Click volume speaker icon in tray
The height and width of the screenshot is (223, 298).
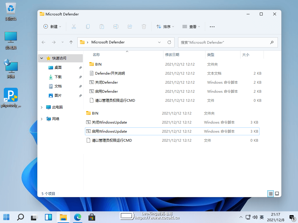(x=255, y=217)
